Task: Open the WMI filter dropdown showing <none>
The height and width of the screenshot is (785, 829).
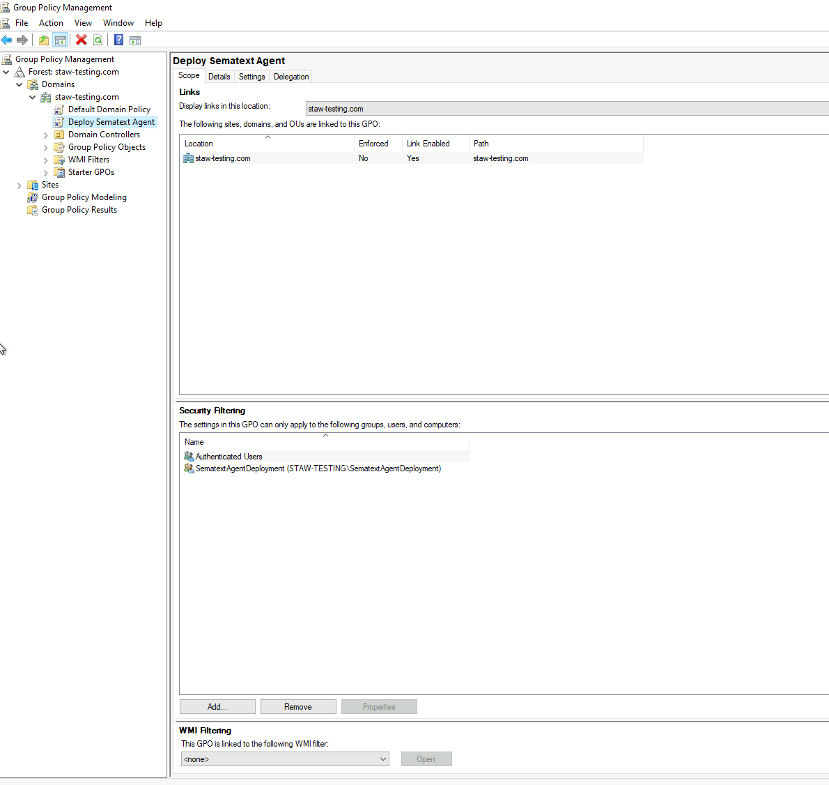Action: click(x=285, y=759)
